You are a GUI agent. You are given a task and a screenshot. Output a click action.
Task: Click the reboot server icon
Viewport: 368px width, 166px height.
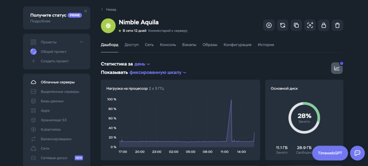click(x=283, y=25)
